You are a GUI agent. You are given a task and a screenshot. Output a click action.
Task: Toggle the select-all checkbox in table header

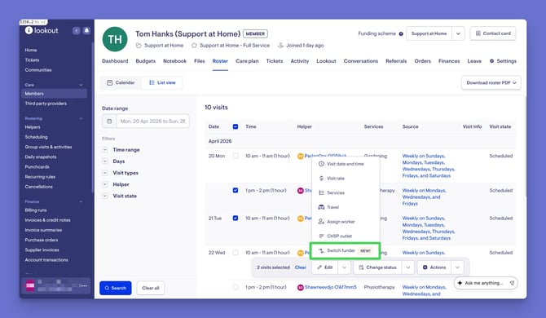(236, 126)
